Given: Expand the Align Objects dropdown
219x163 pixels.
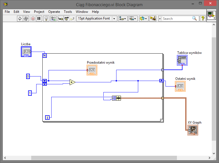Looking at the screenshot, I should (x=123, y=19).
